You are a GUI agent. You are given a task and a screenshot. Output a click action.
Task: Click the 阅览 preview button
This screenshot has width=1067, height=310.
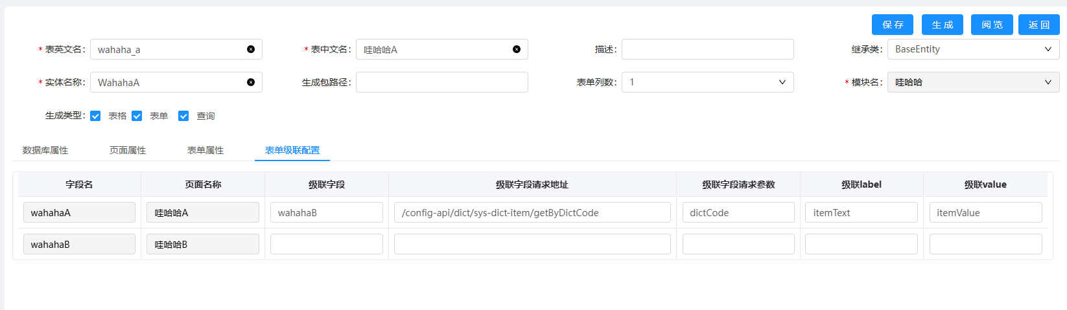[992, 25]
